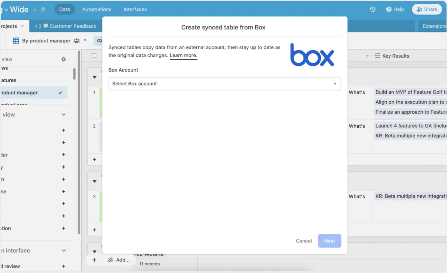The image size is (447, 273).
Task: Click the views sidebar scrollbar handle
Action: [74, 74]
